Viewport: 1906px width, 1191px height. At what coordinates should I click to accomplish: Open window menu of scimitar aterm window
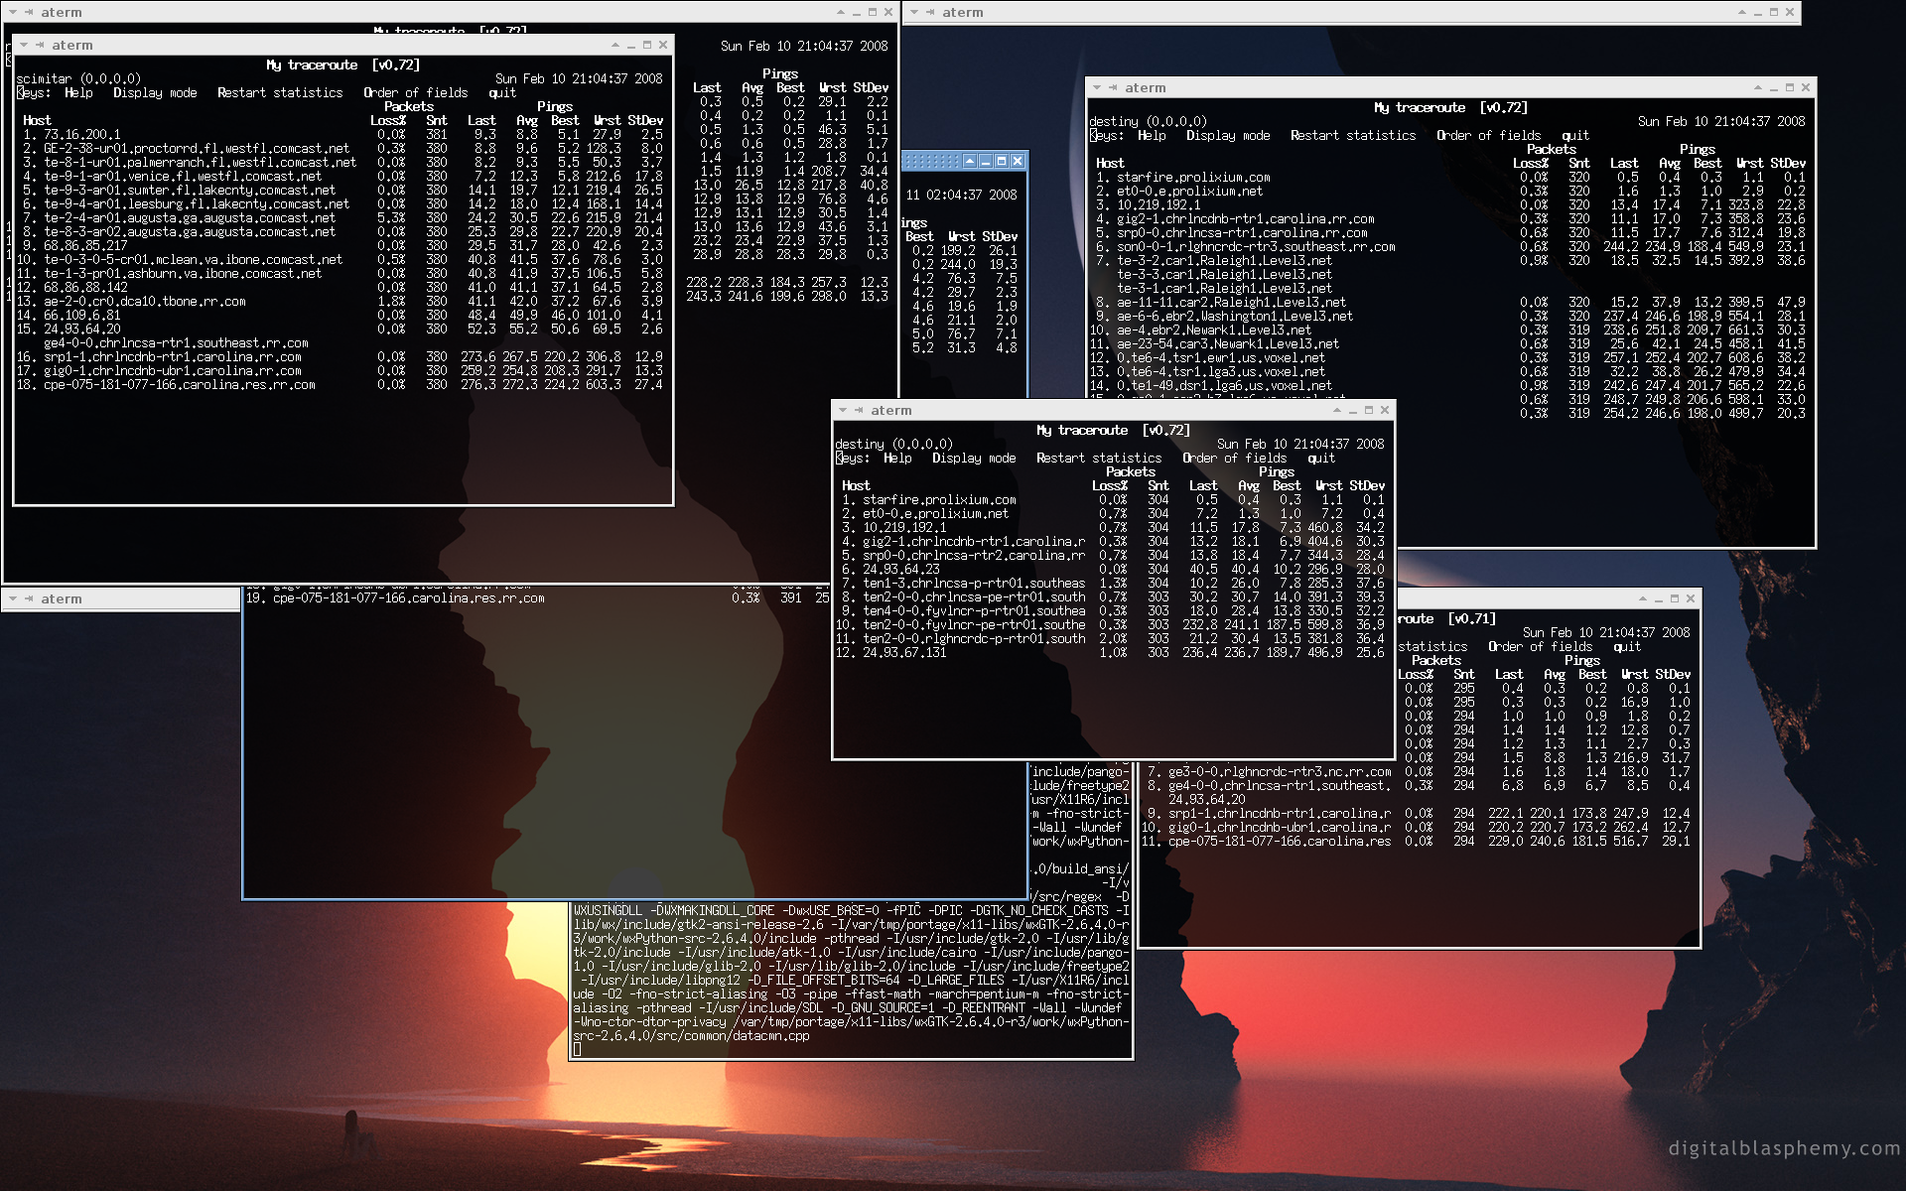click(x=24, y=46)
